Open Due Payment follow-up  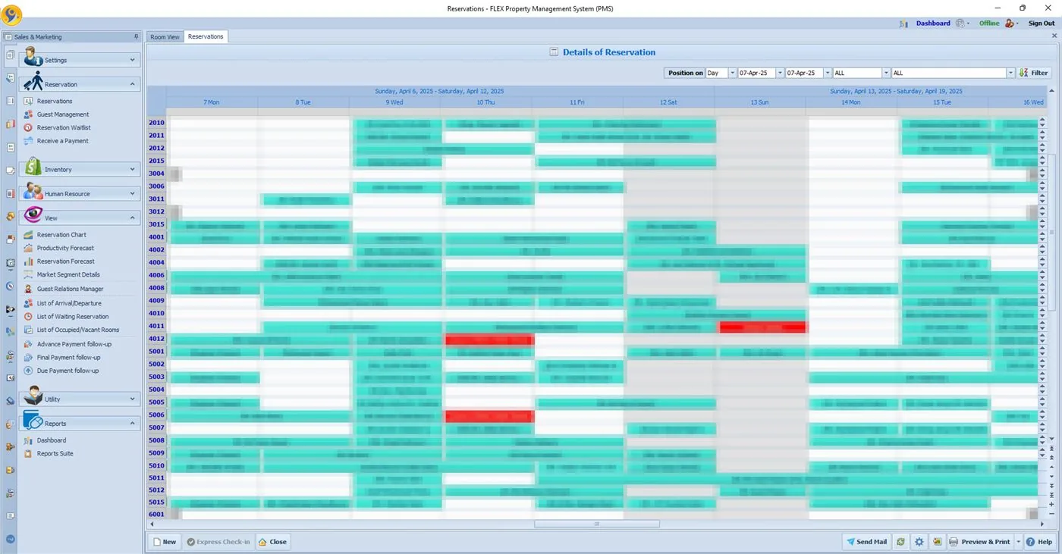coord(68,371)
